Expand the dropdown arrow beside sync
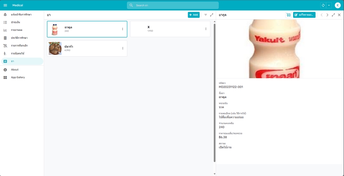 click(x=329, y=5)
